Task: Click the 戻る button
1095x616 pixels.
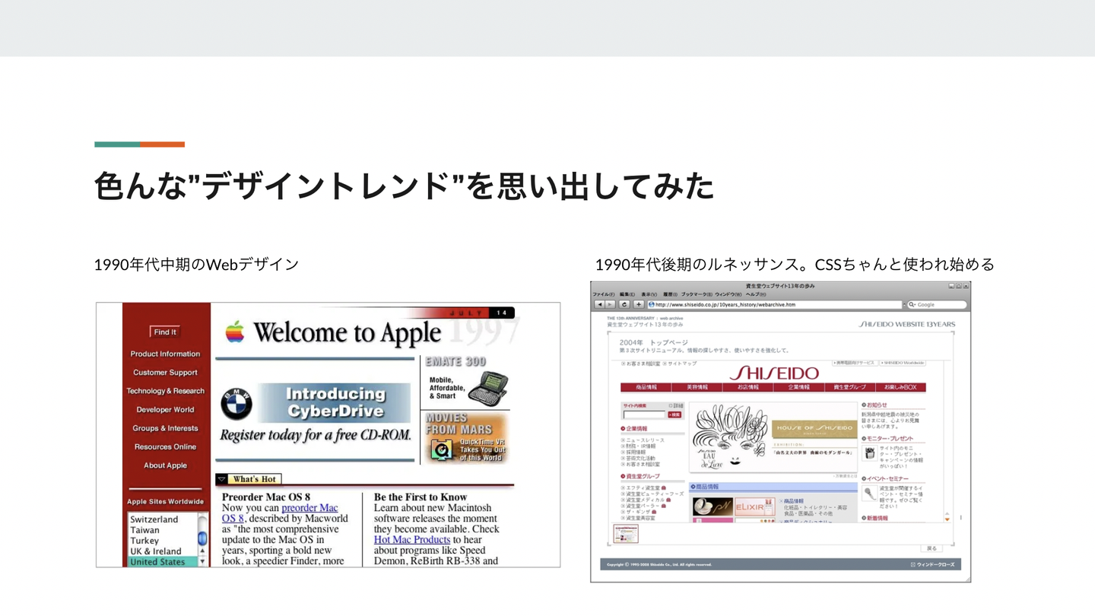Action: [x=932, y=548]
